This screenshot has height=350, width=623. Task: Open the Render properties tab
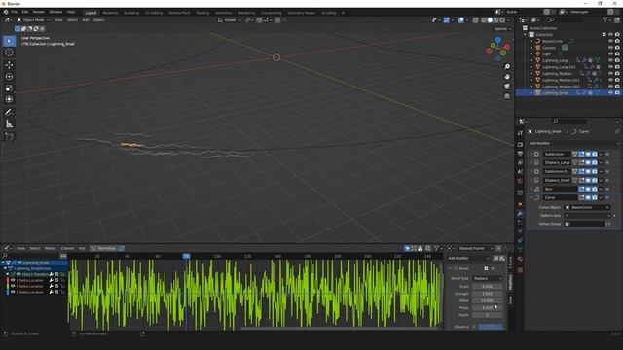coord(520,144)
